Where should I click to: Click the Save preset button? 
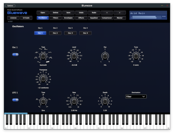point(68,12)
